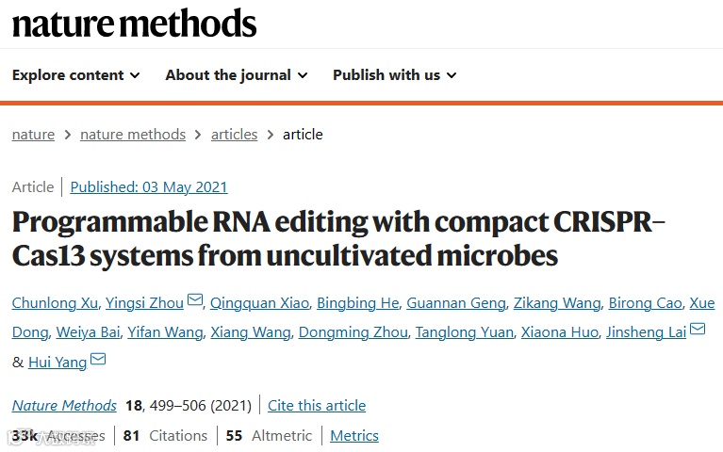Select author Bingbing He
The image size is (723, 452).
(358, 303)
